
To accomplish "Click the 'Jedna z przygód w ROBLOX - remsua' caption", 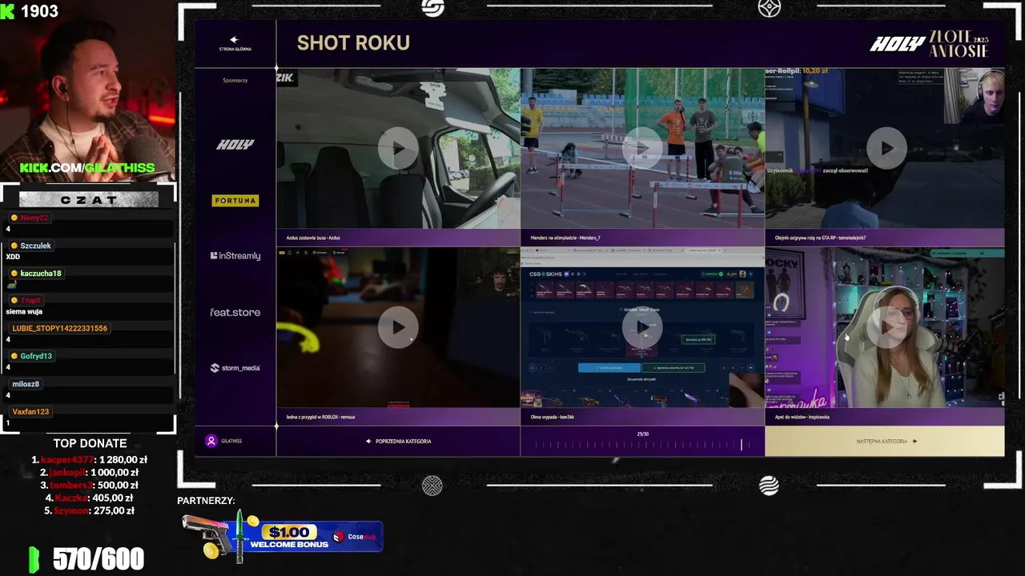I will [320, 417].
